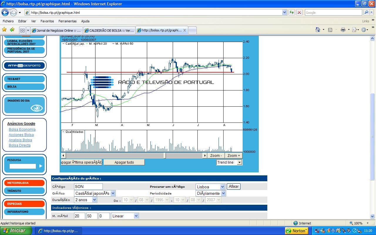Click the Apagar tudo button
Image resolution: width=376 pixels, height=235 pixels.
[x=124, y=162]
